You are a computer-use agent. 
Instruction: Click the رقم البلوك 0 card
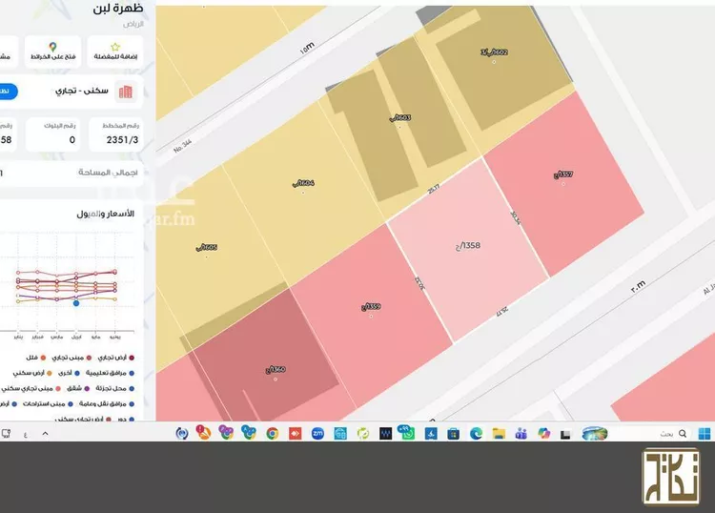point(52,133)
